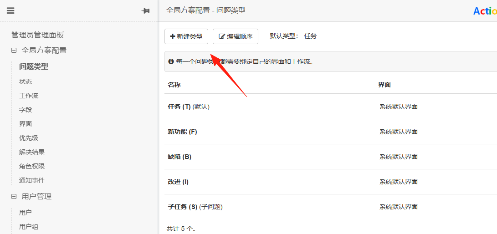Click the 任务 (T) row name
This screenshot has height=234, width=497.
tap(179, 107)
